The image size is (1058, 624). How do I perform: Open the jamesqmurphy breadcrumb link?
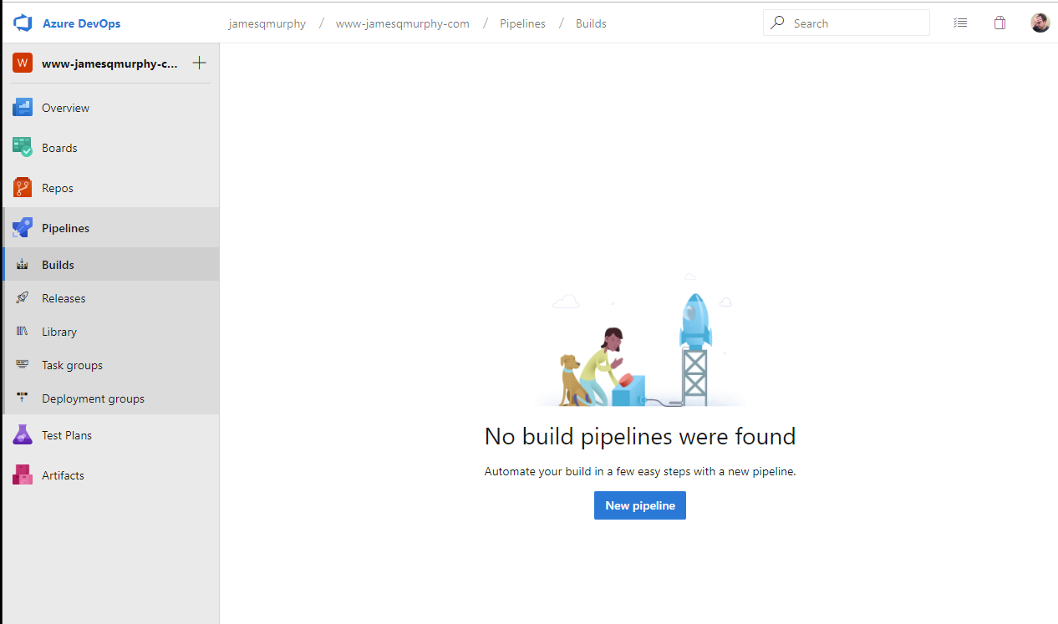click(267, 23)
